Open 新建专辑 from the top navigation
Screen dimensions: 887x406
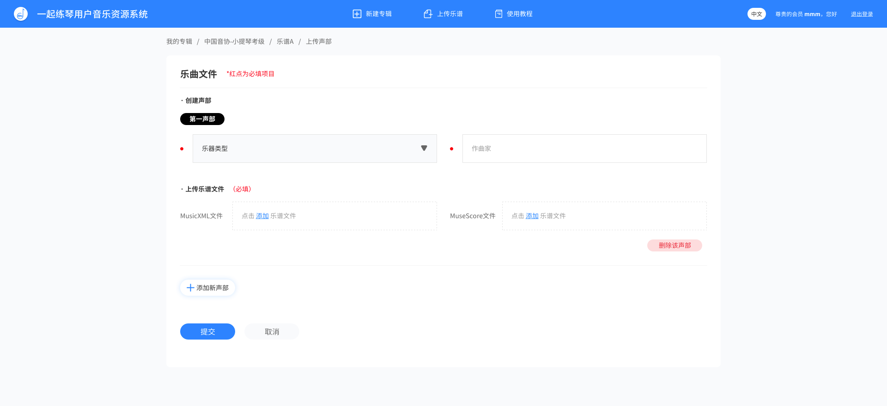tap(372, 14)
